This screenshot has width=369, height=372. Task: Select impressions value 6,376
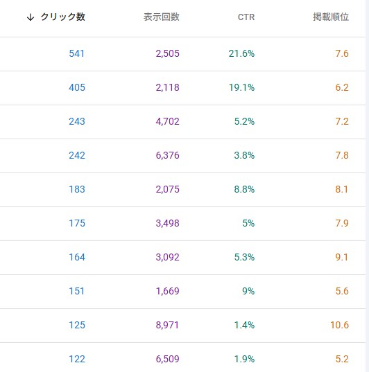click(x=168, y=155)
